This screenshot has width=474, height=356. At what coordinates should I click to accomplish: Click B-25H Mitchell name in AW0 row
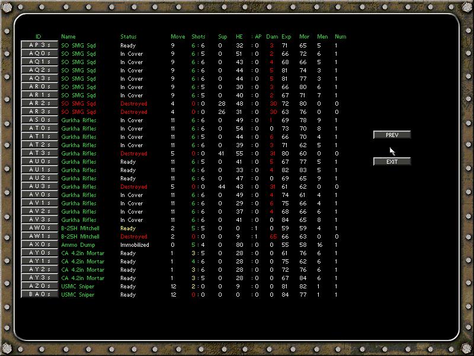click(80, 228)
